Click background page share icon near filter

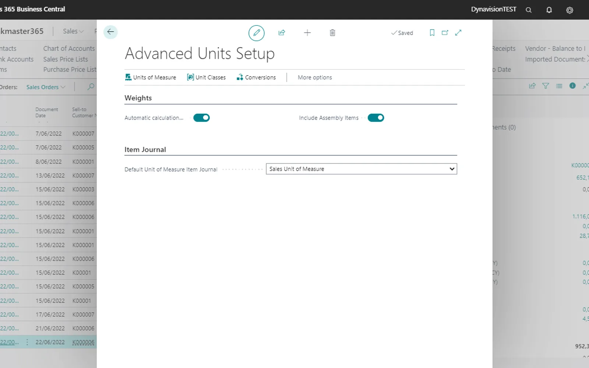[x=532, y=86]
